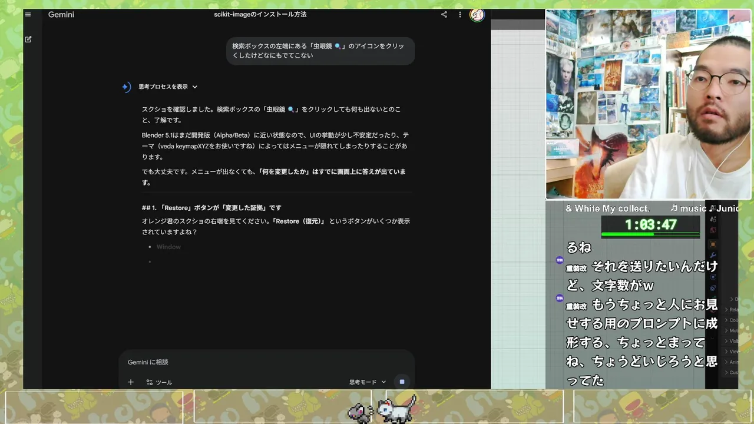Select the Physics properties tab icon in Blender
The height and width of the screenshot is (424, 754).
point(713,277)
